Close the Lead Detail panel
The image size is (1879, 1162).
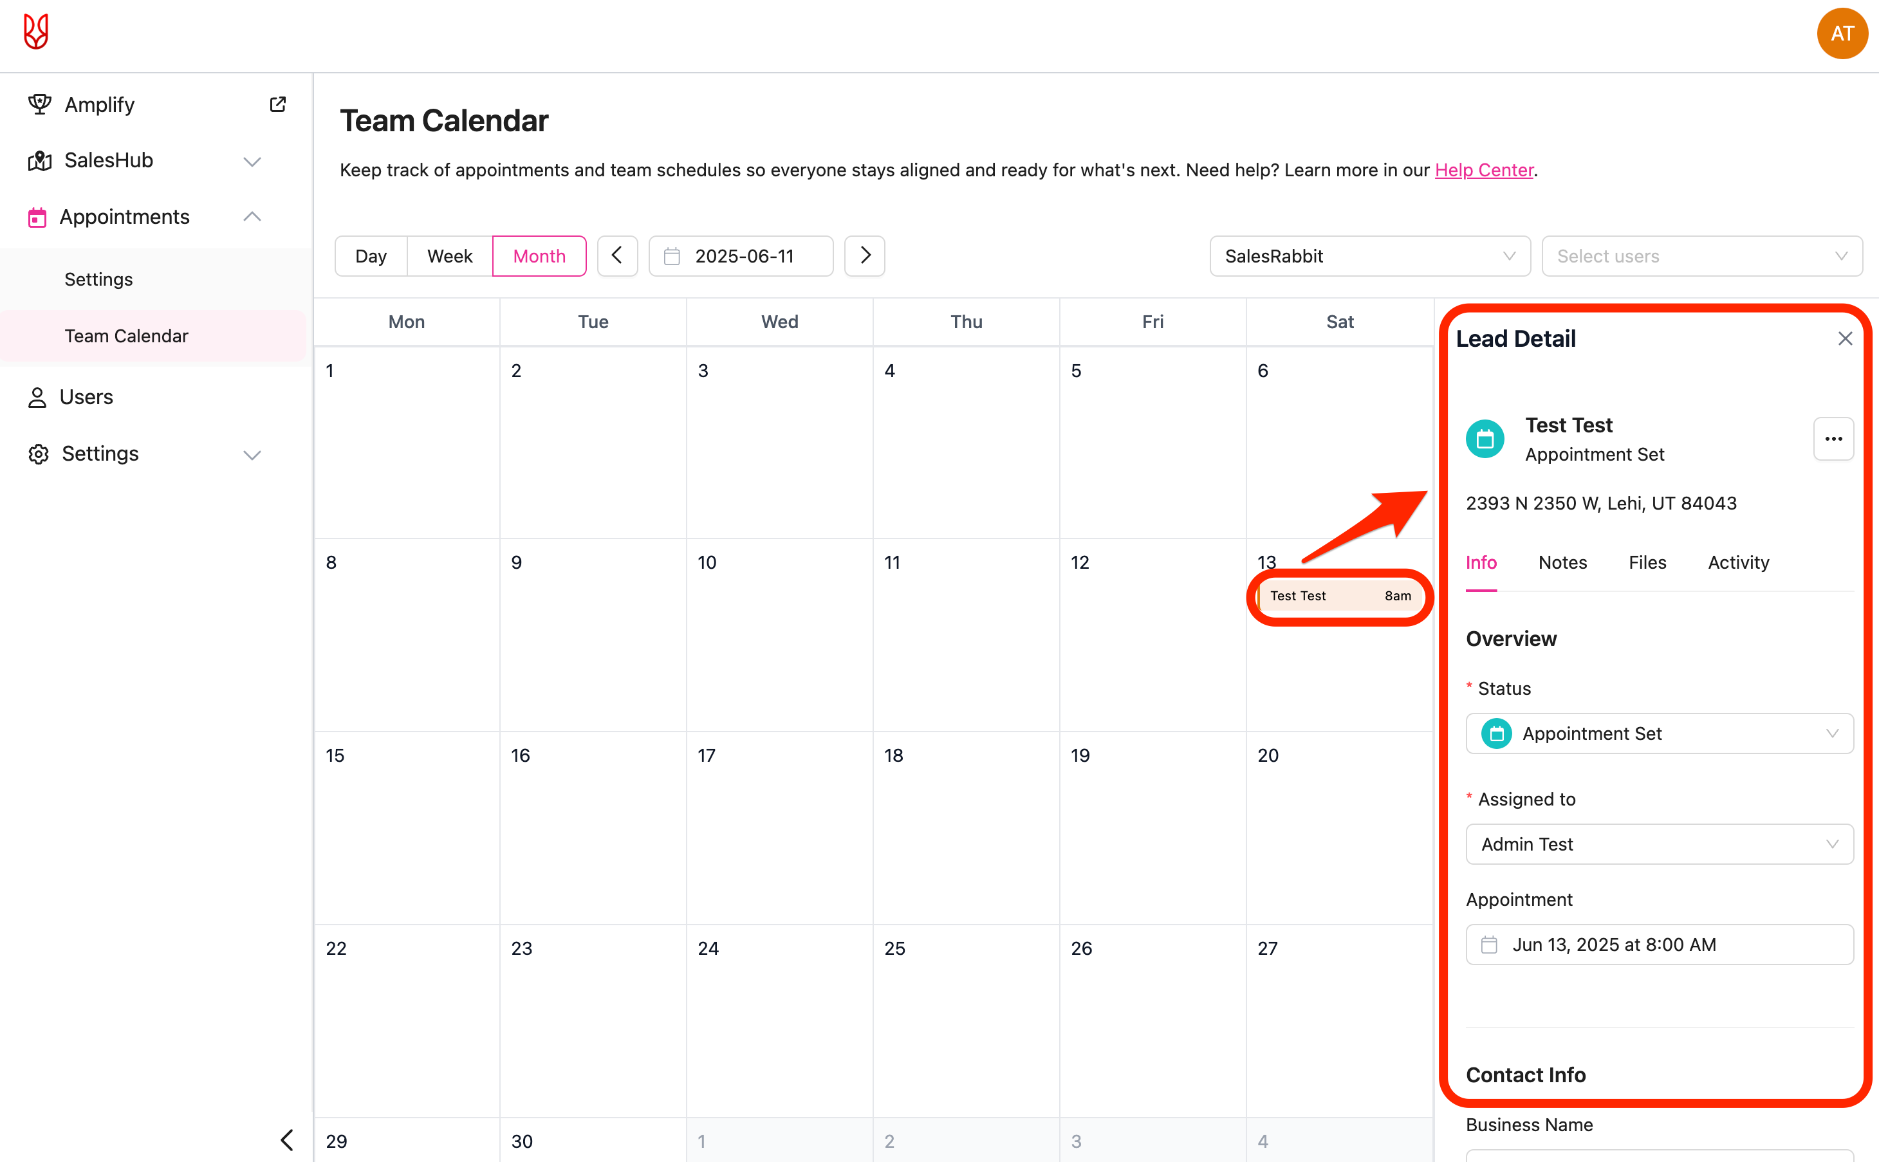(x=1844, y=339)
